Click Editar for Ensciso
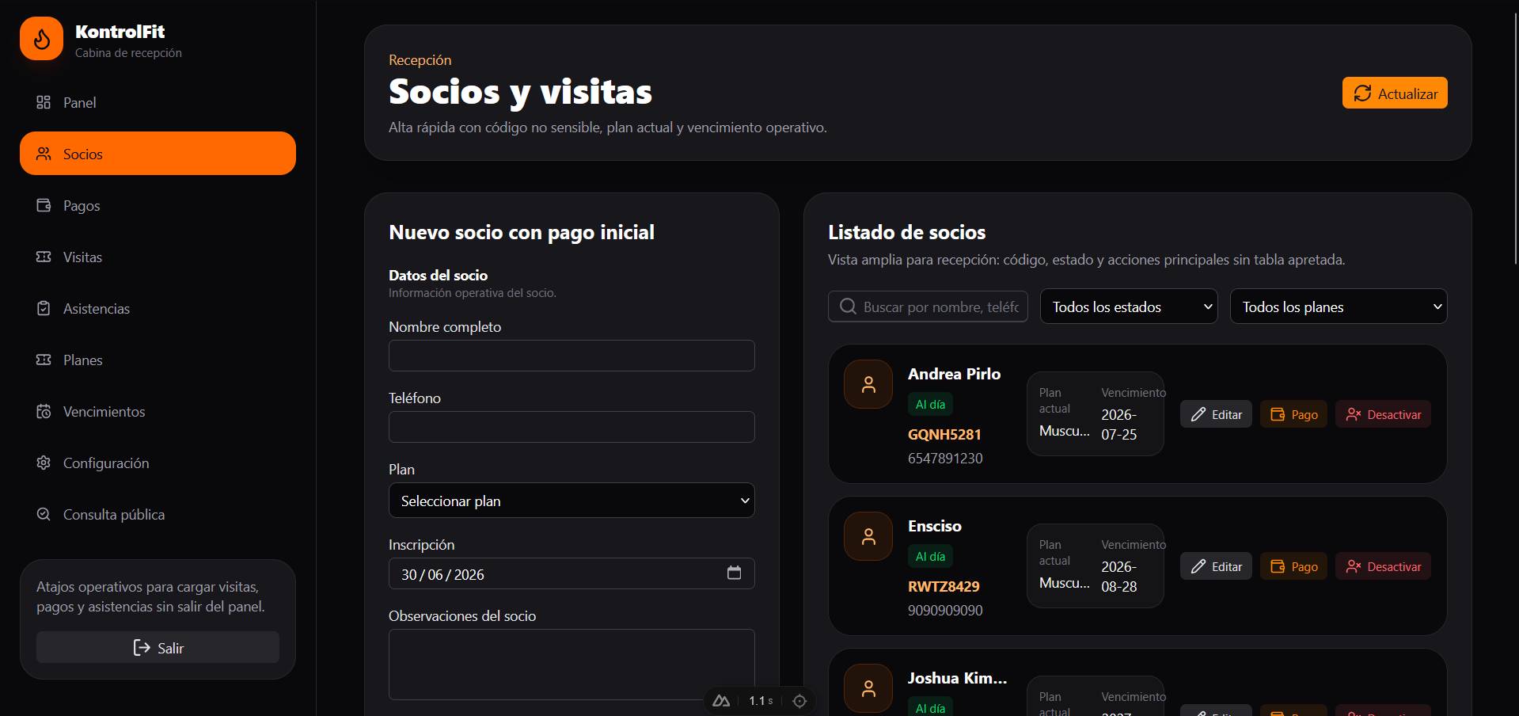The image size is (1519, 716). tap(1216, 566)
